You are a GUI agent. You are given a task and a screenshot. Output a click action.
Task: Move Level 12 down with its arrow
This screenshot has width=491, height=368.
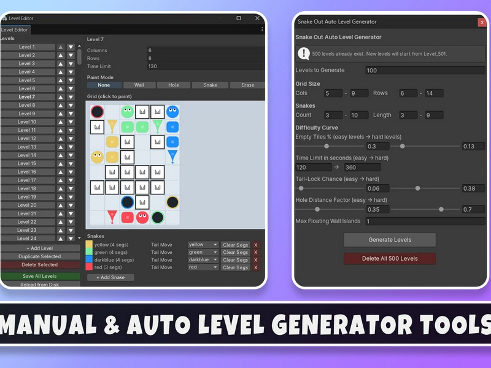click(71, 139)
